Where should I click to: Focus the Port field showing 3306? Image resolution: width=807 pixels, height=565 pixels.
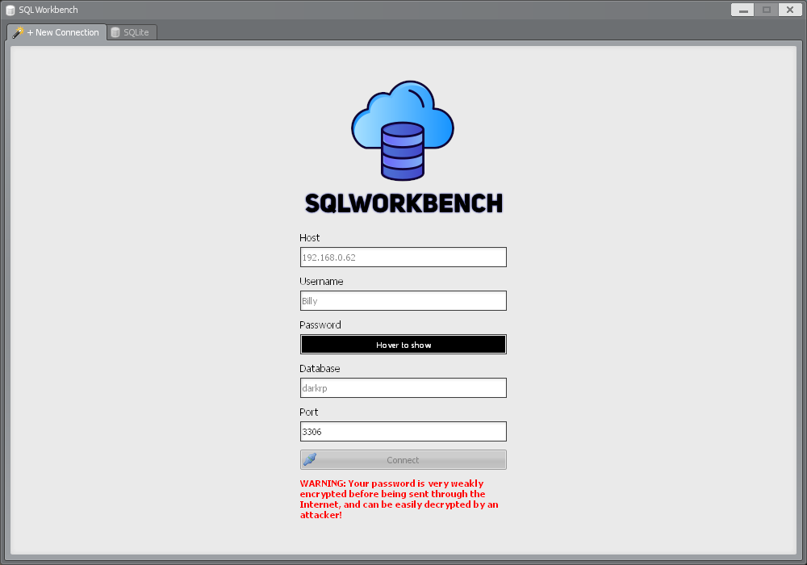pos(403,431)
